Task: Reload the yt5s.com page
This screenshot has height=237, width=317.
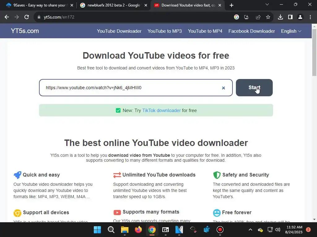Action: [x=27, y=17]
